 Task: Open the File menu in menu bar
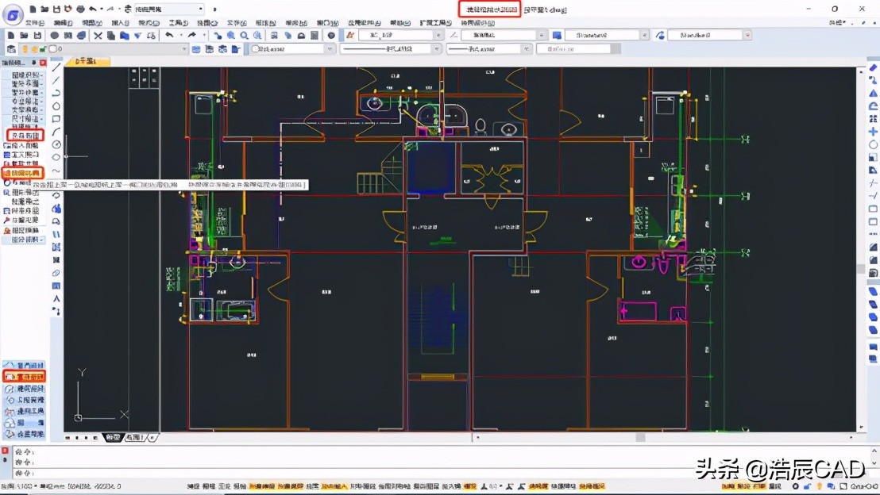[x=35, y=23]
